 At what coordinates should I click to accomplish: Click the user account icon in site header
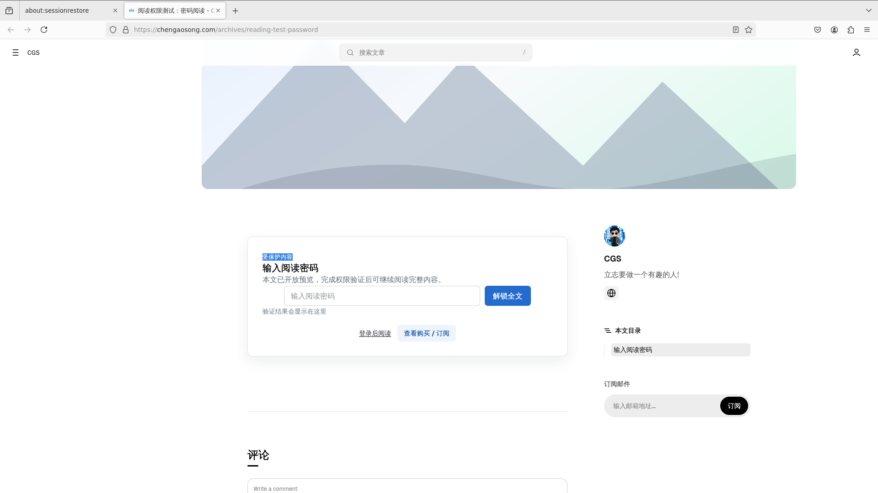pos(857,52)
